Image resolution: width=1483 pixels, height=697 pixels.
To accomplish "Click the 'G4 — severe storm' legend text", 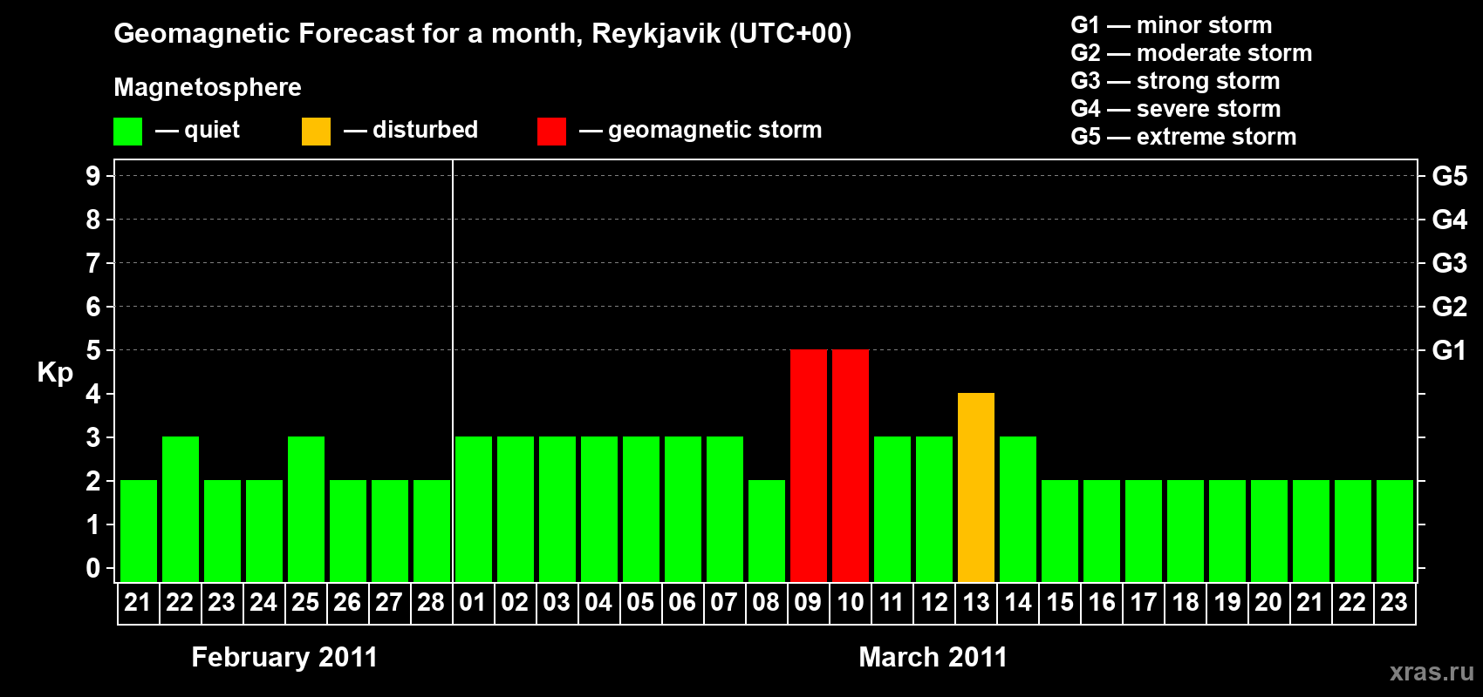I will click(x=1176, y=109).
